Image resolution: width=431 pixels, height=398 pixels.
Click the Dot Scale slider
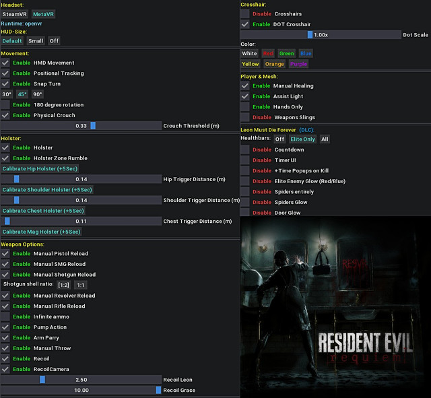321,35
